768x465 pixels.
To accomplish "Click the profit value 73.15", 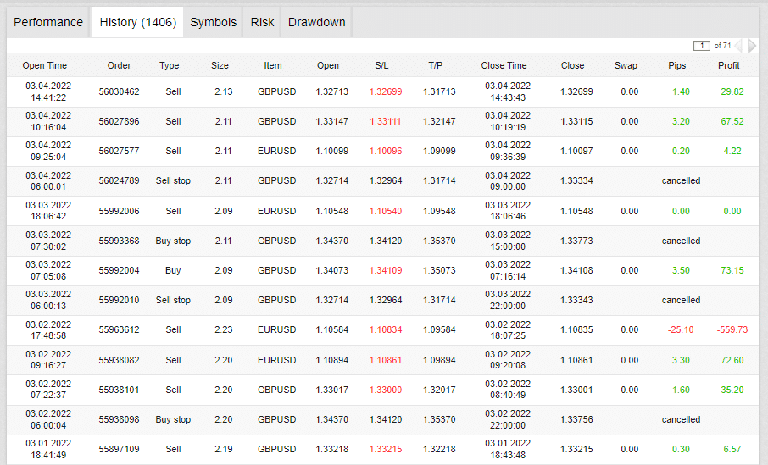I will point(732,270).
